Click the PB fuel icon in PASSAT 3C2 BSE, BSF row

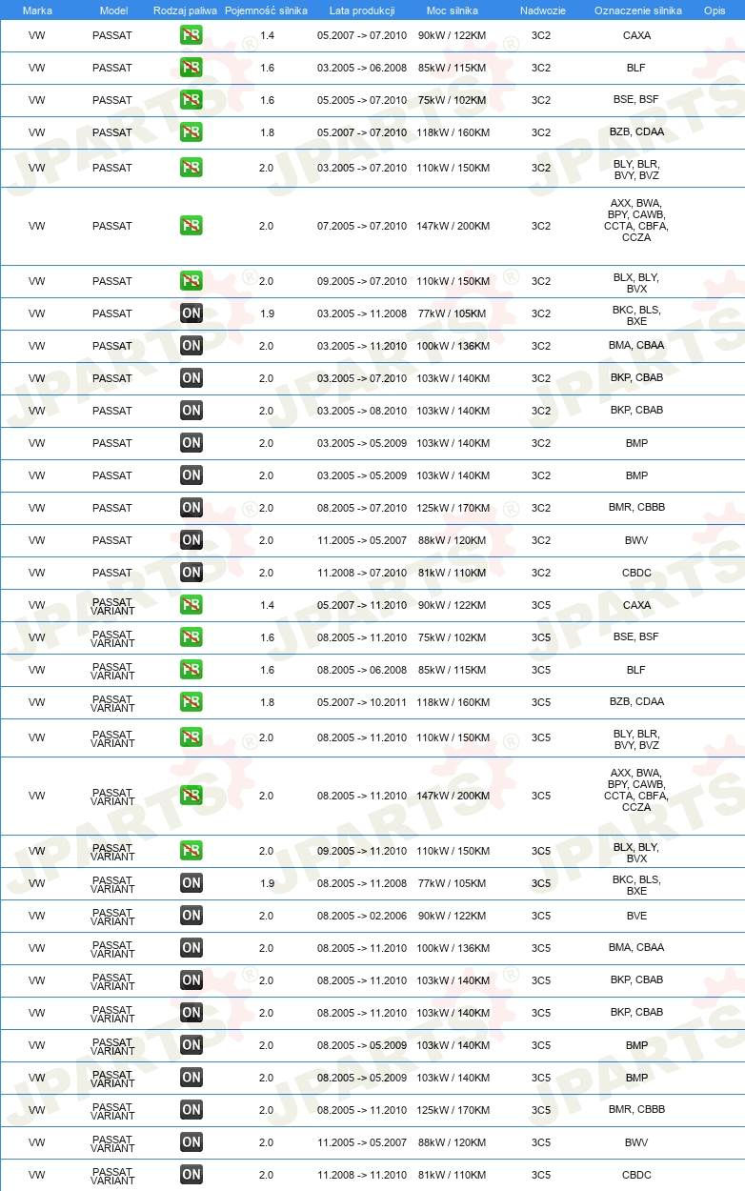[x=191, y=100]
